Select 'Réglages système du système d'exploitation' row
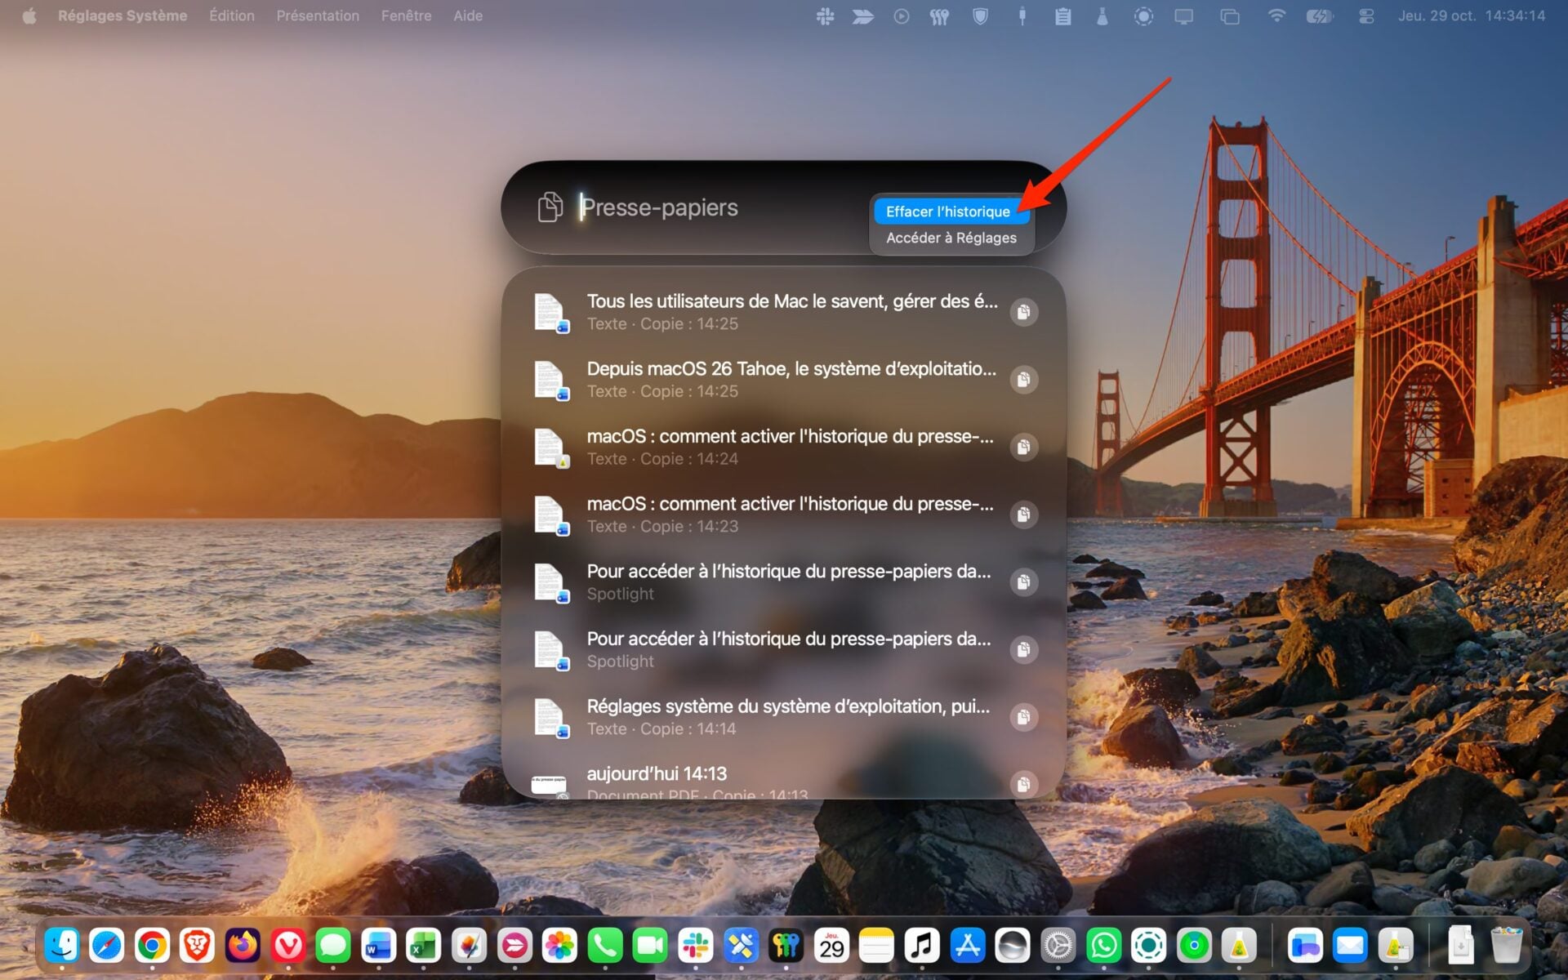1568x980 pixels. pyautogui.click(x=784, y=717)
